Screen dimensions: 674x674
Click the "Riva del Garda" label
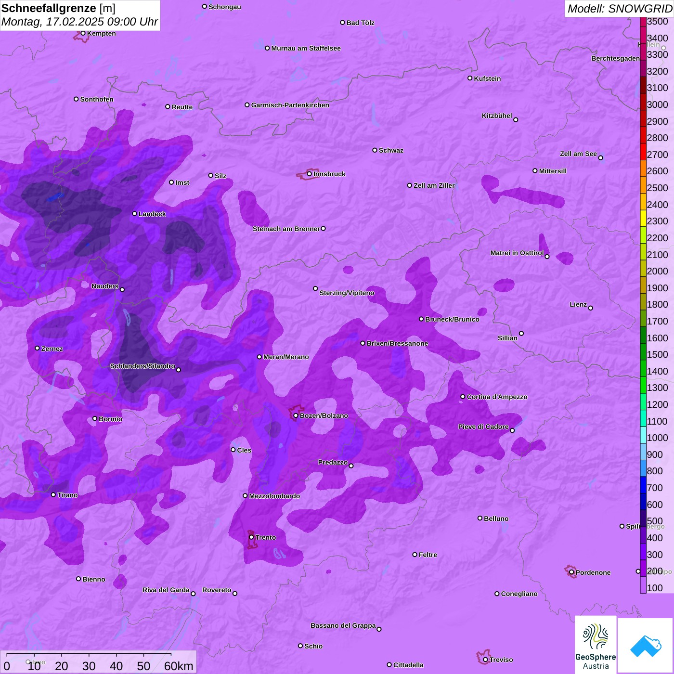tap(166, 590)
